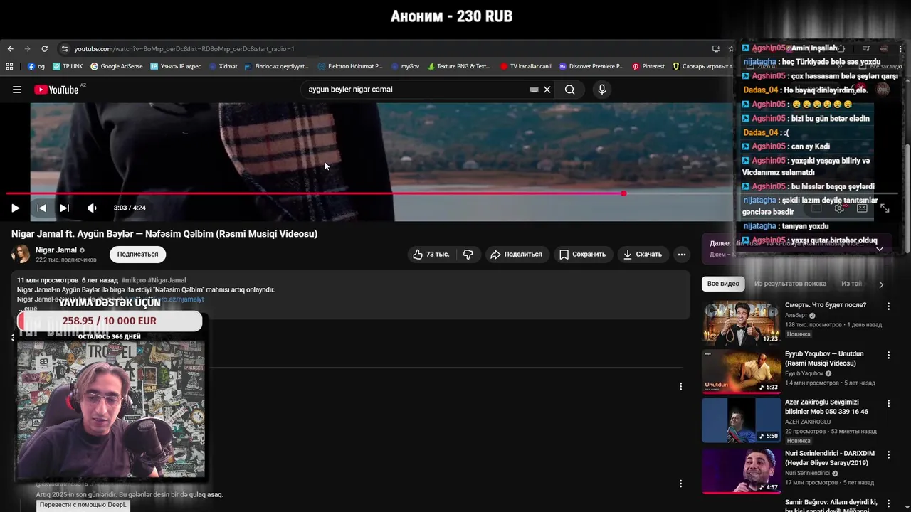The height and width of the screenshot is (512, 911).
Task: Save video via Сохранить button
Action: 582,254
